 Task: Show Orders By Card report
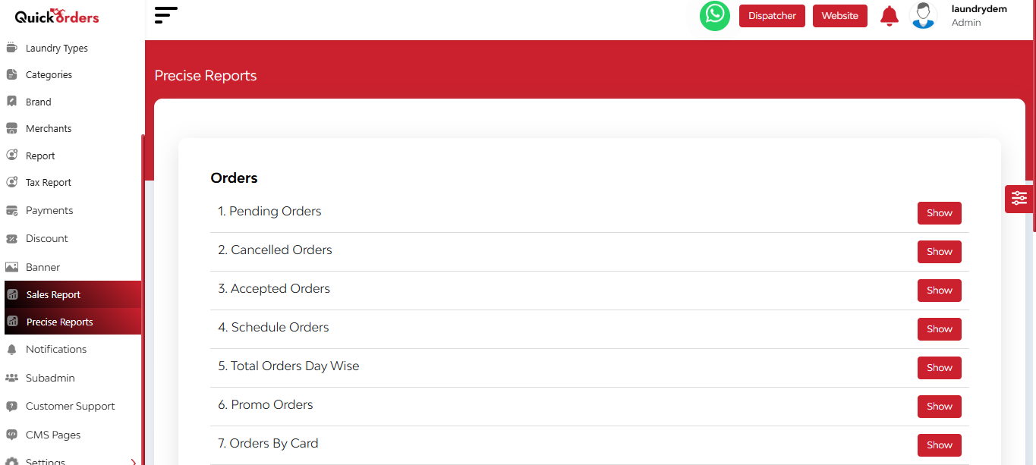(x=939, y=445)
